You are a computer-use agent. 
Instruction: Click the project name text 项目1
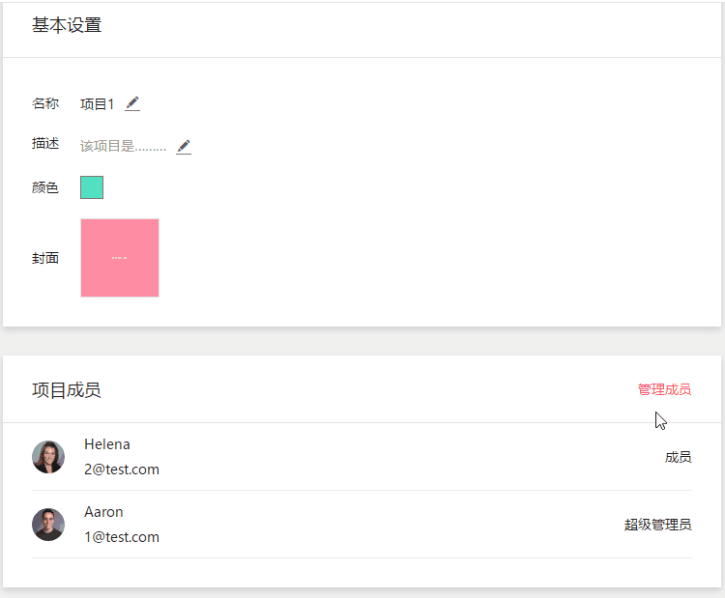97,104
